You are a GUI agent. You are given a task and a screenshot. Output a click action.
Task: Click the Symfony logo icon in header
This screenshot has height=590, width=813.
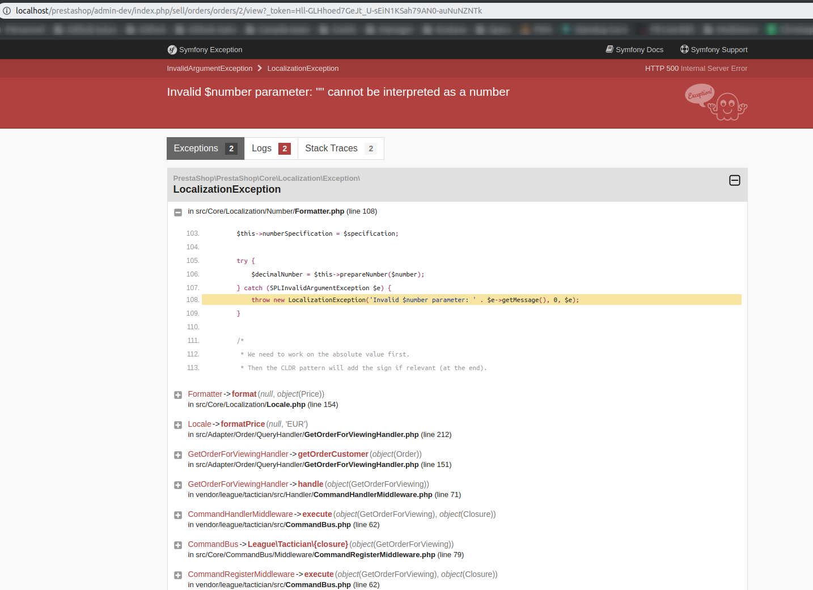pyautogui.click(x=172, y=50)
